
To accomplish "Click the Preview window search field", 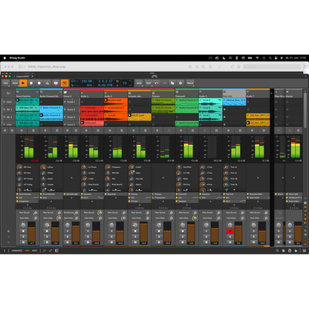I will (x=272, y=67).
